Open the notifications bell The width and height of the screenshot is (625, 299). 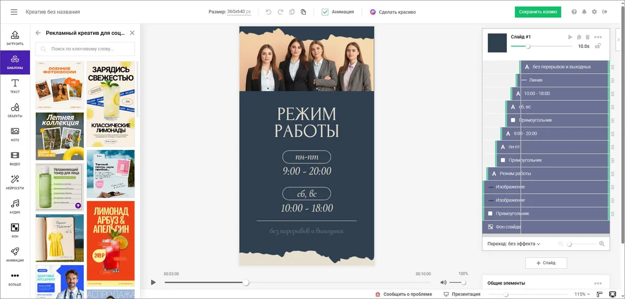584,12
